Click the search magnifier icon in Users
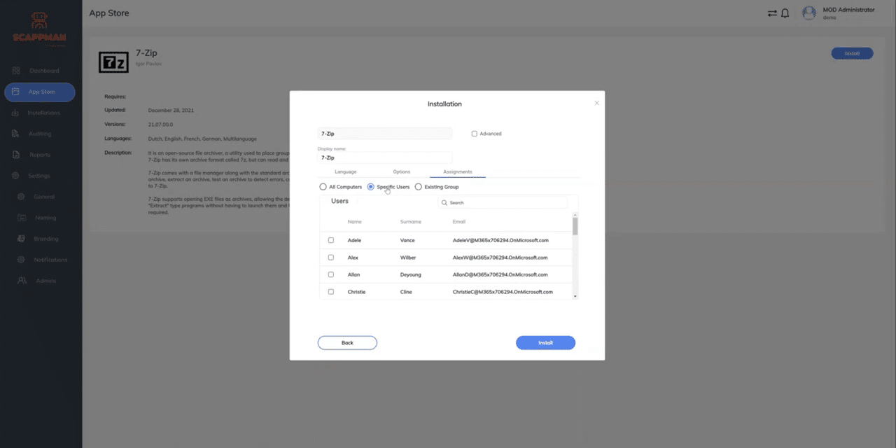The width and height of the screenshot is (896, 448). click(x=444, y=202)
